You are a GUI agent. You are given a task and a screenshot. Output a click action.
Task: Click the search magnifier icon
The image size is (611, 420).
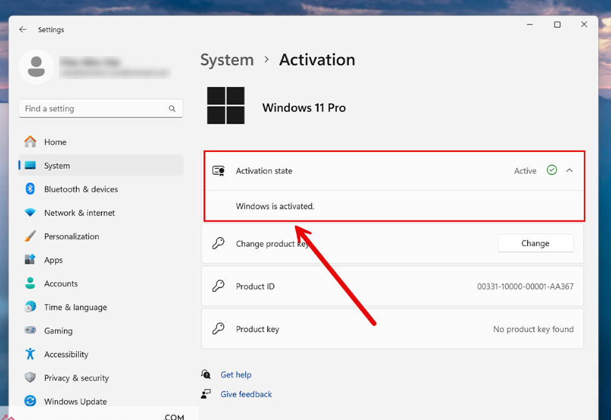(x=172, y=109)
